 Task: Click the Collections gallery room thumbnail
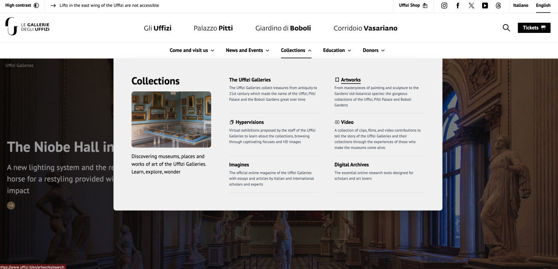tap(171, 119)
